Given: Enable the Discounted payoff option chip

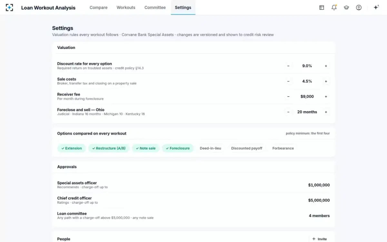Looking at the screenshot, I should (x=247, y=148).
